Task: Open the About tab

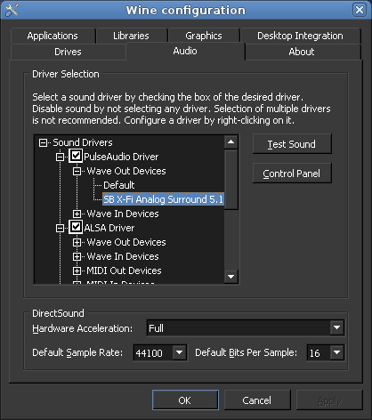Action: [x=302, y=52]
